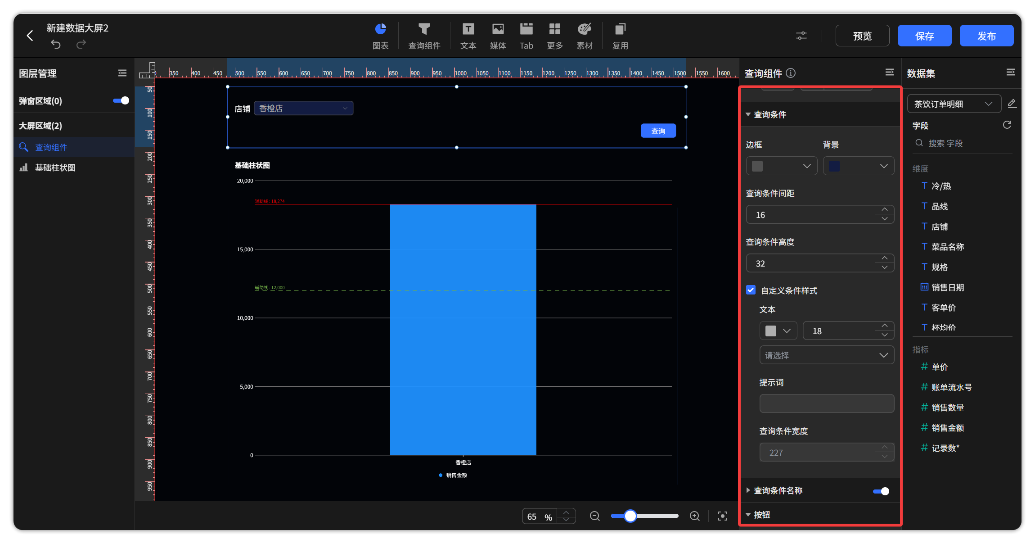Zoom out the canvas

point(595,516)
